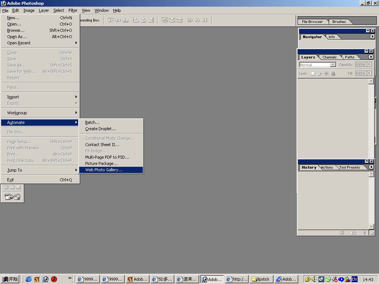The image size is (379, 284).
Task: Click Align right edges icon
Action: pyautogui.click(x=151, y=20)
